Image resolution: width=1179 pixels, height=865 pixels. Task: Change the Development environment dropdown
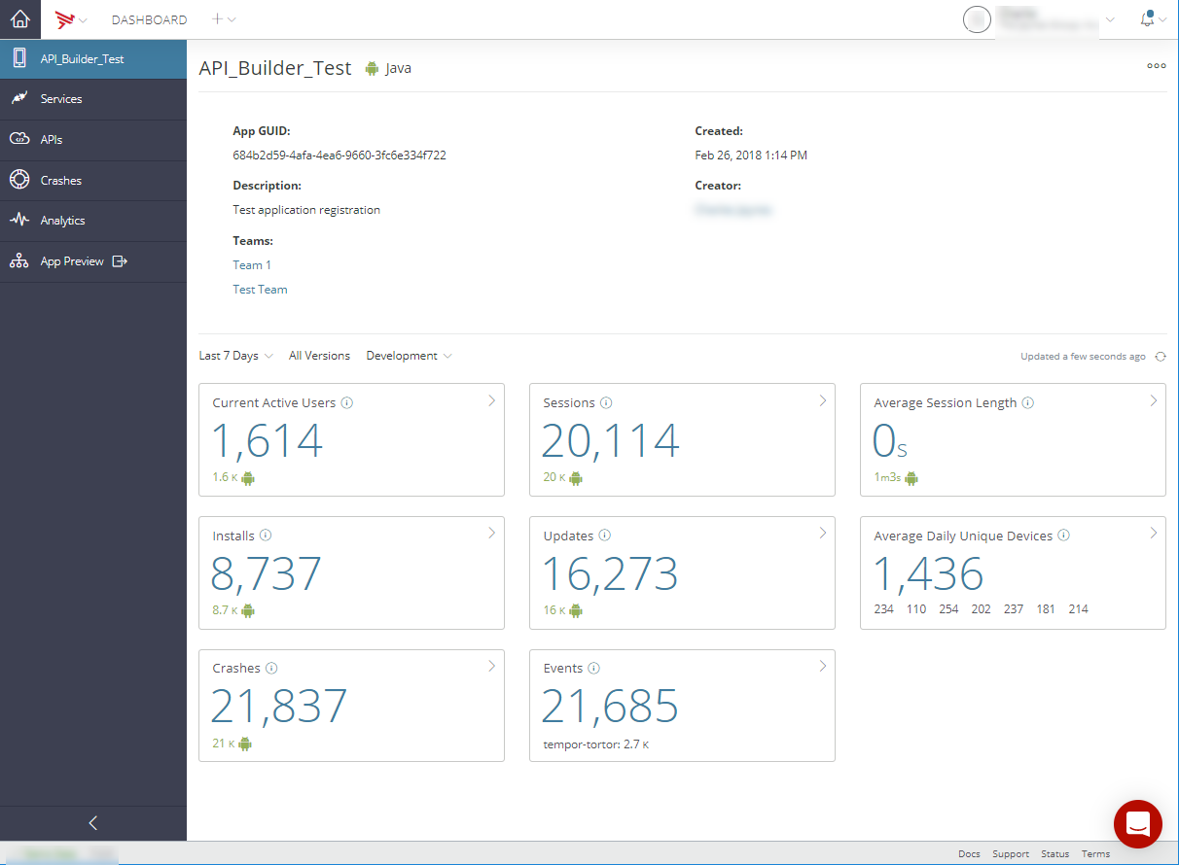tap(408, 356)
